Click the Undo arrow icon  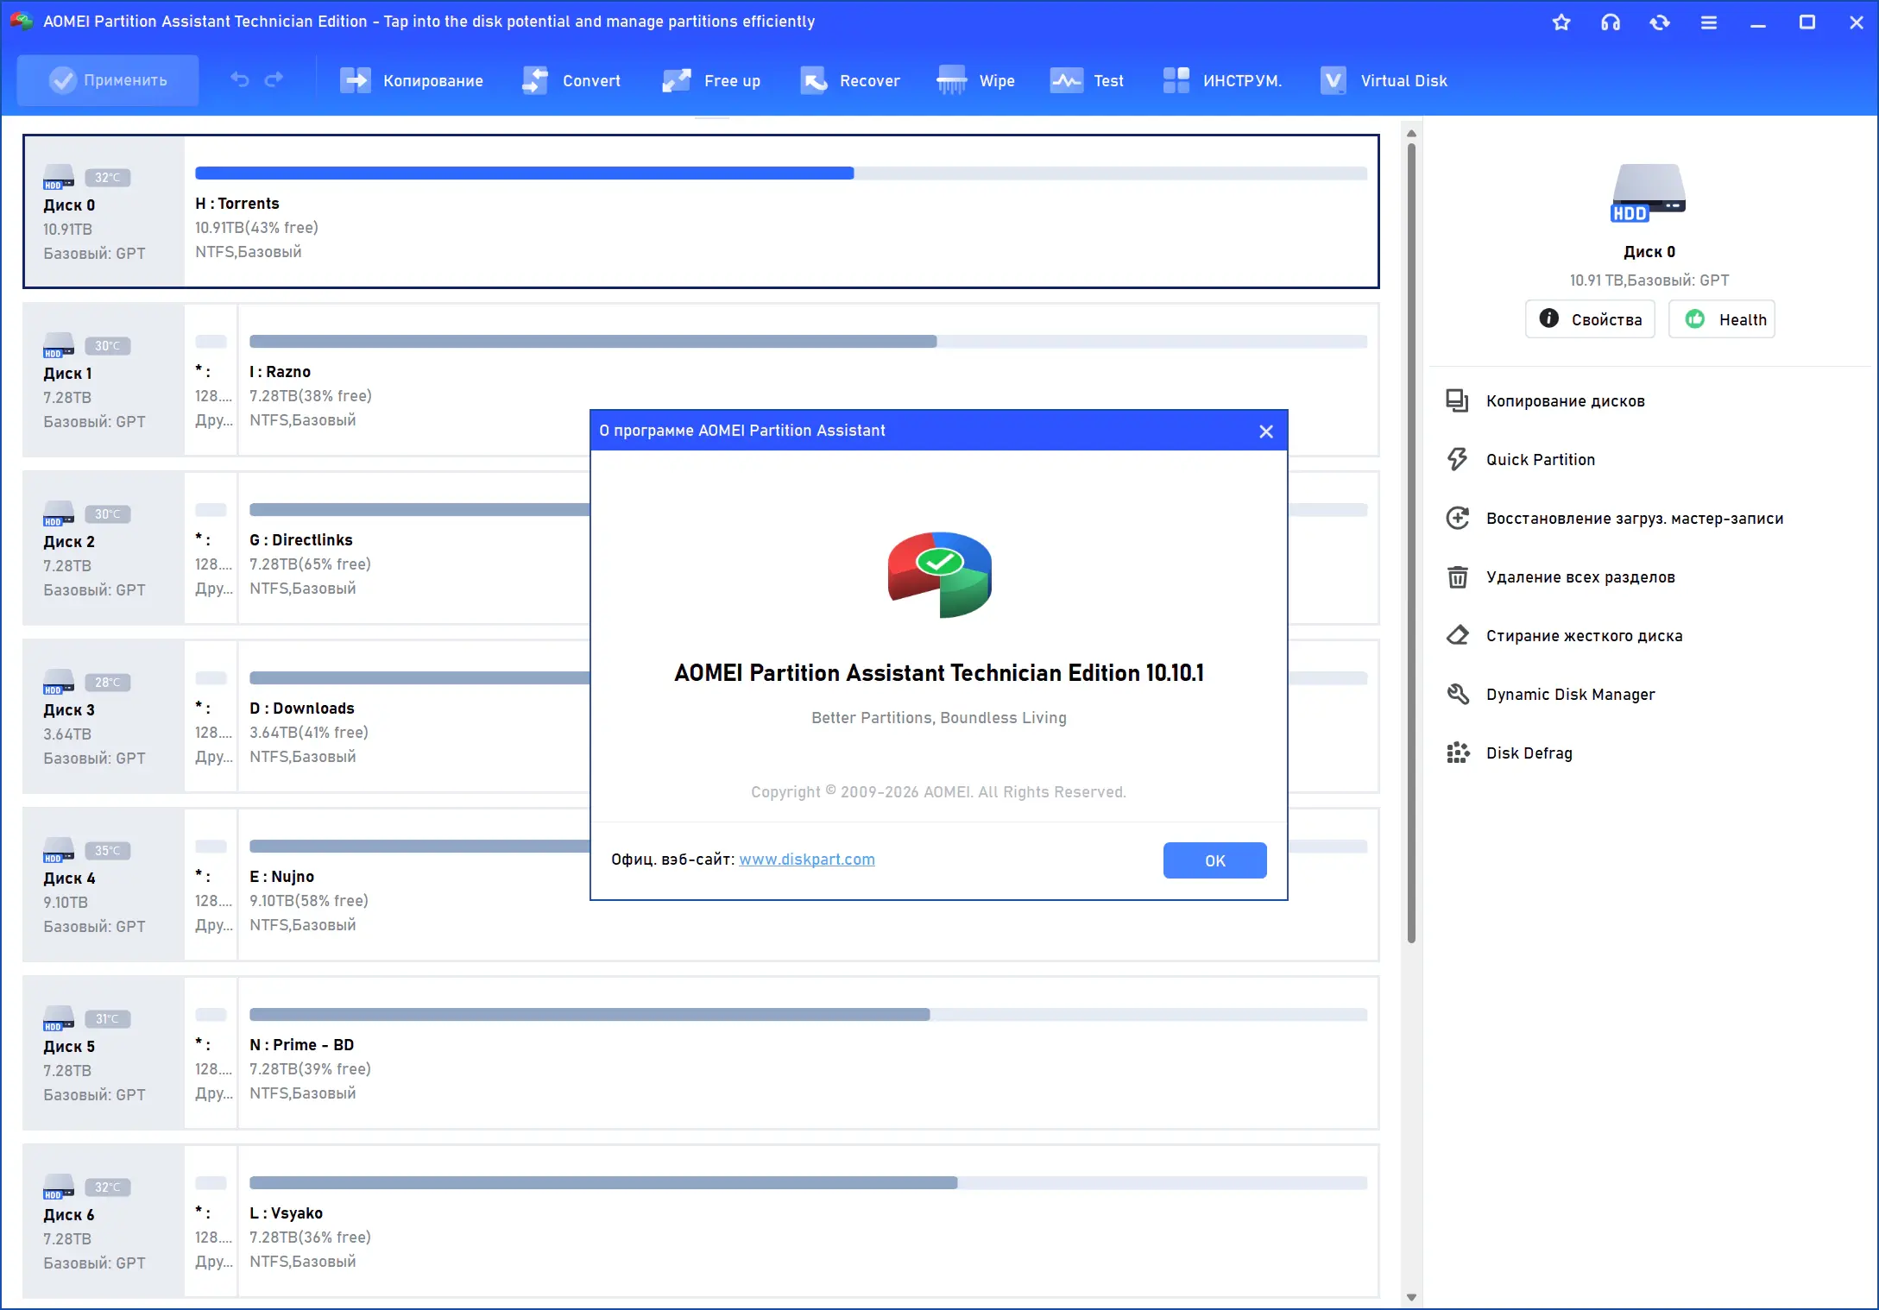coord(240,80)
